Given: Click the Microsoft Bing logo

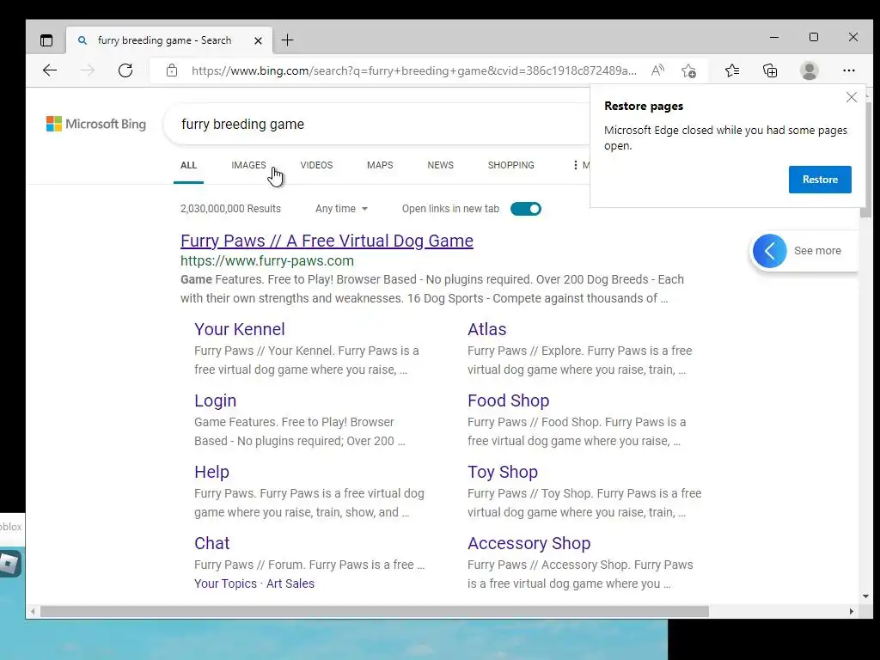Looking at the screenshot, I should (96, 124).
